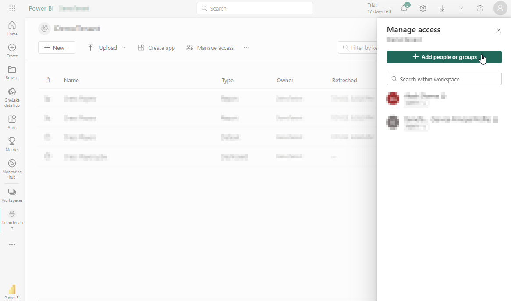
Task: Click Create app in the toolbar
Action: coord(156,48)
